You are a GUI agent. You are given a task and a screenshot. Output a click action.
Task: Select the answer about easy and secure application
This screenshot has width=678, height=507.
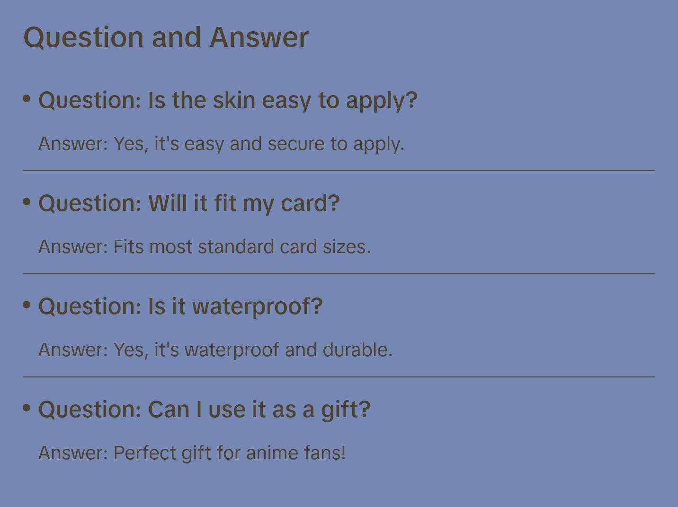pos(221,144)
